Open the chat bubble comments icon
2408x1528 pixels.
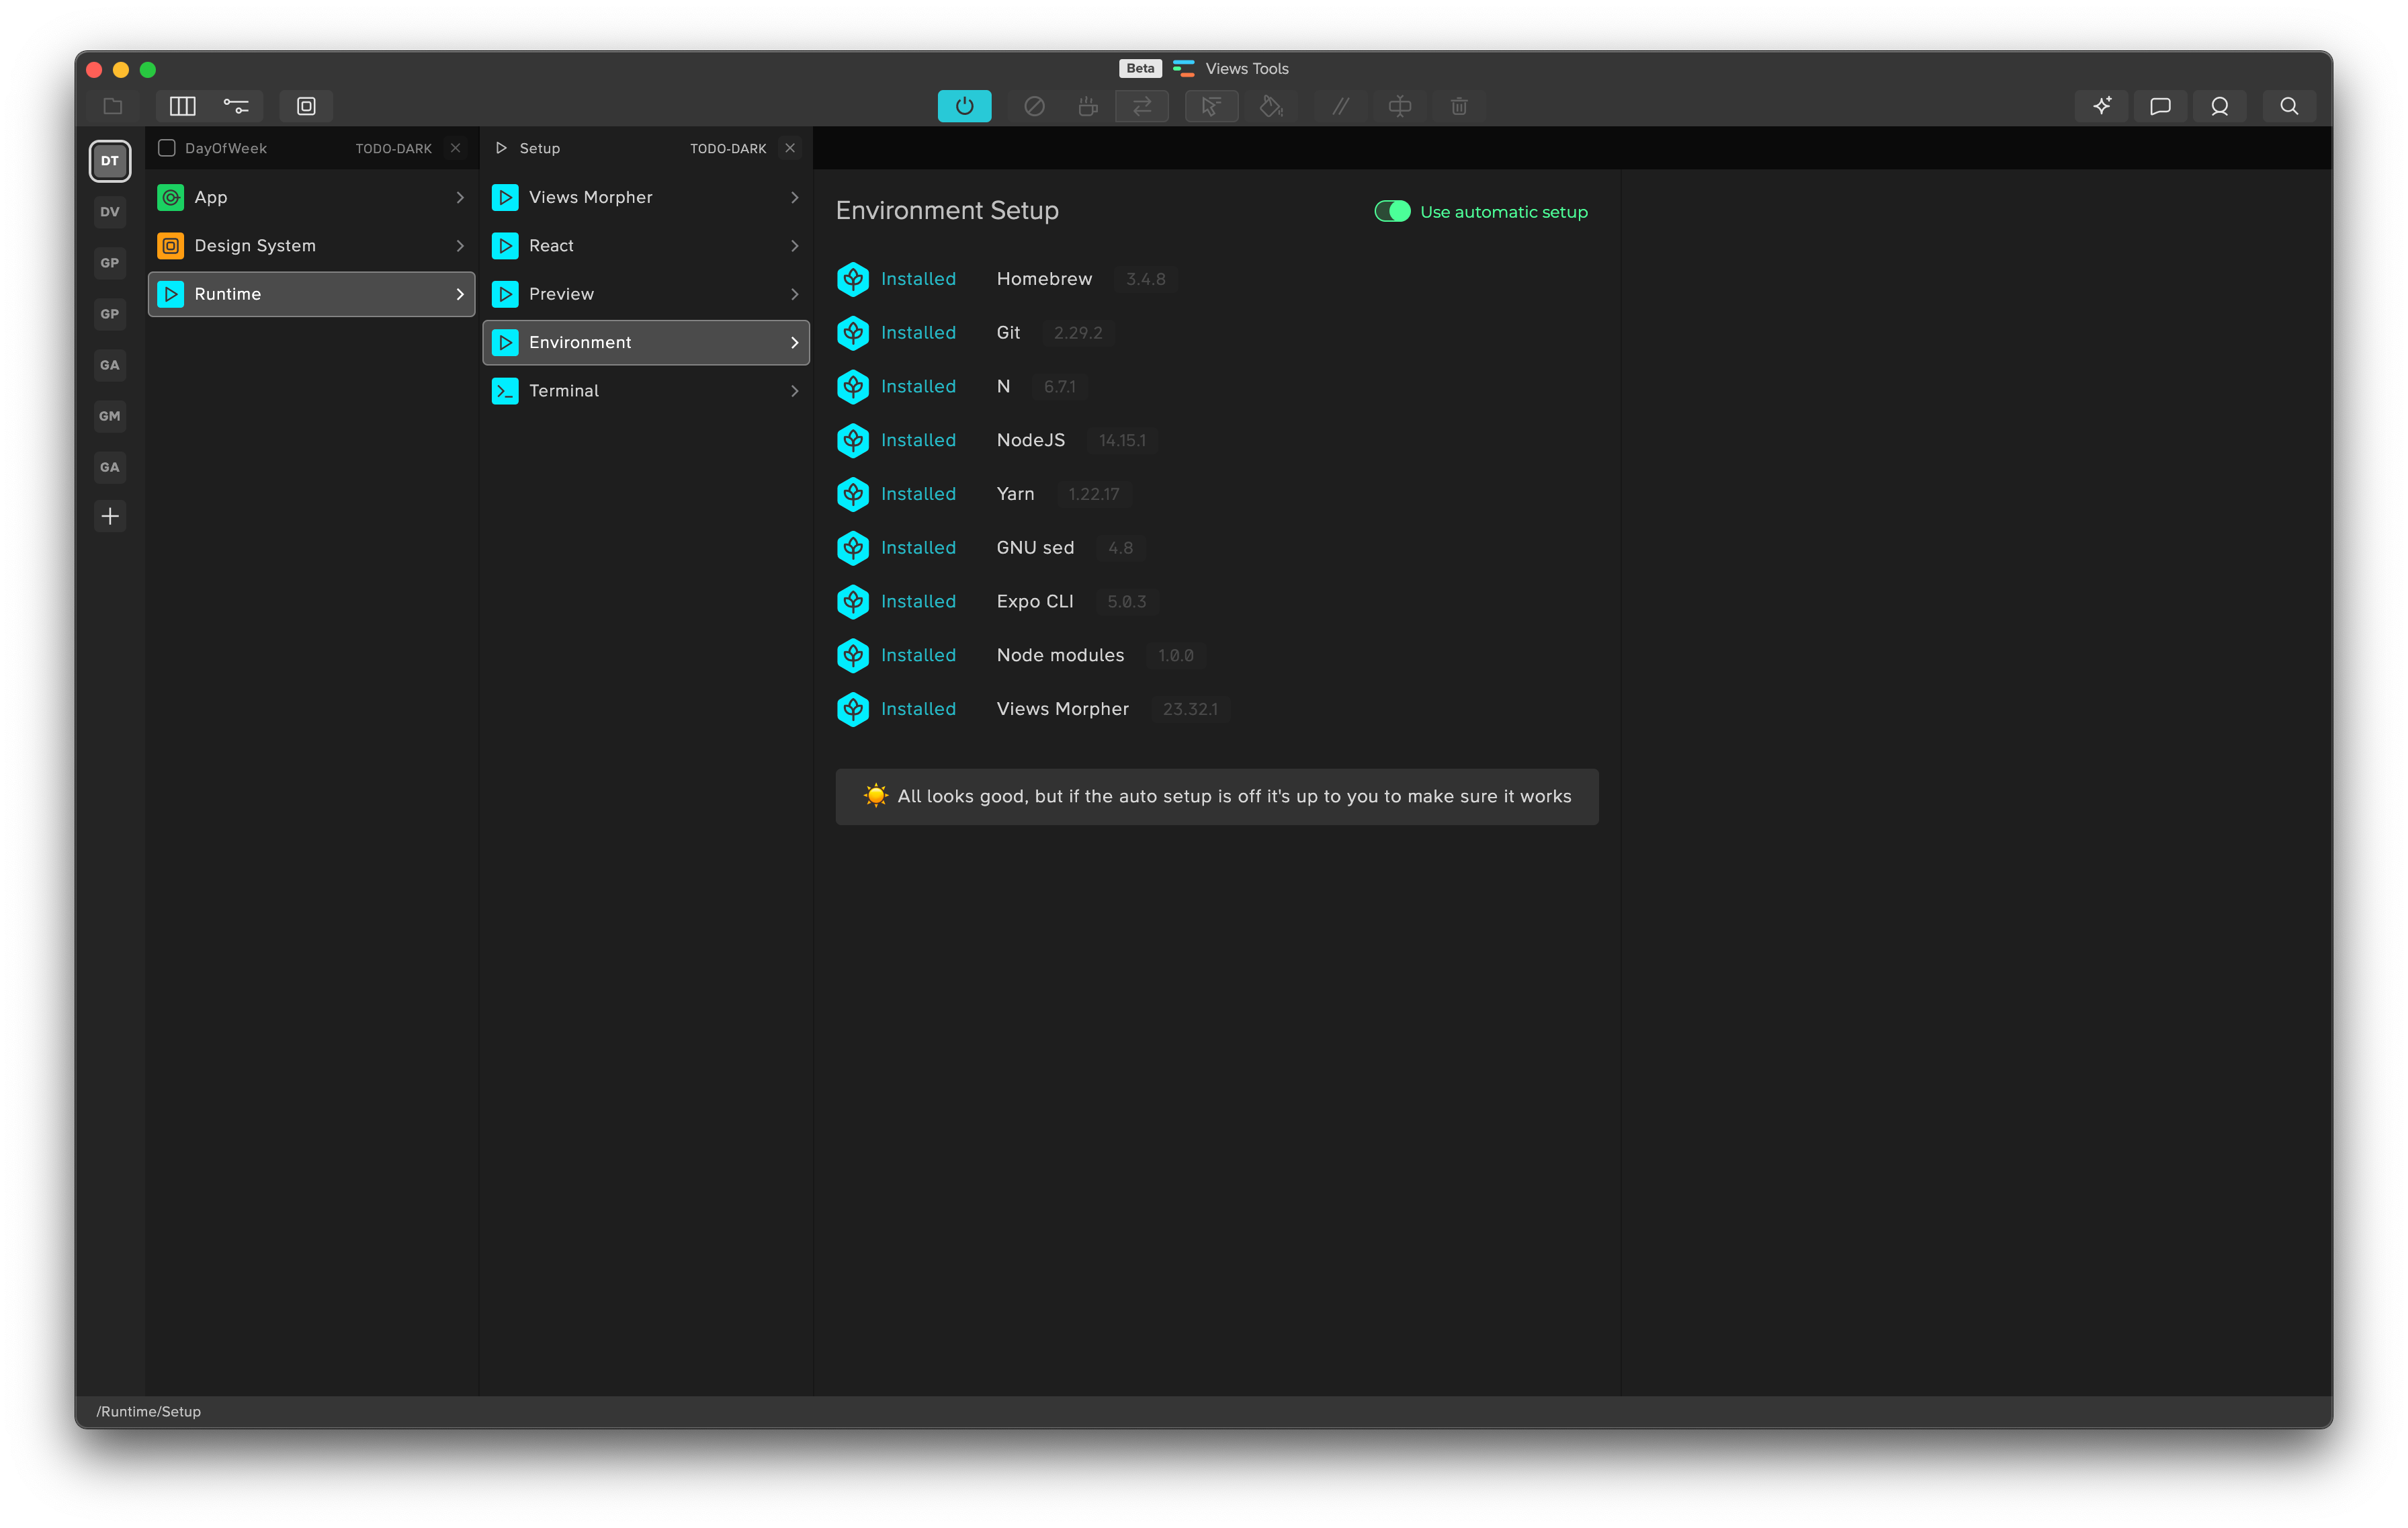[2160, 106]
